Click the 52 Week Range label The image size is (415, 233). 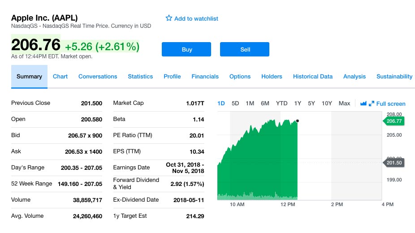point(31,184)
